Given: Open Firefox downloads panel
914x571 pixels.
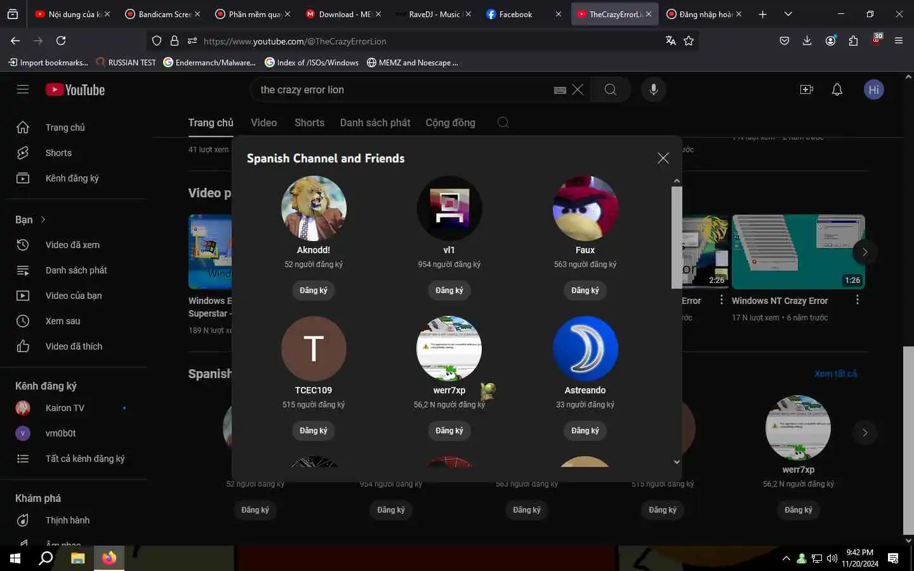Looking at the screenshot, I should click(x=807, y=41).
